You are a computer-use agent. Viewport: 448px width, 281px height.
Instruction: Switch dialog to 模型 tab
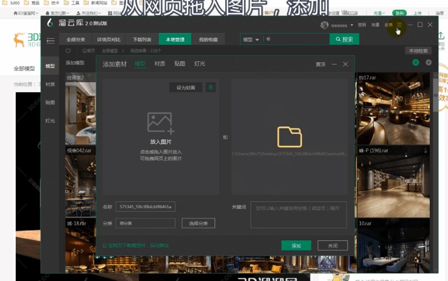click(x=140, y=64)
